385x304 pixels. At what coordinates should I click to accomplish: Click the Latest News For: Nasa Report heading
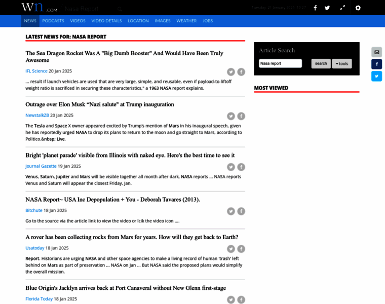tap(66, 36)
